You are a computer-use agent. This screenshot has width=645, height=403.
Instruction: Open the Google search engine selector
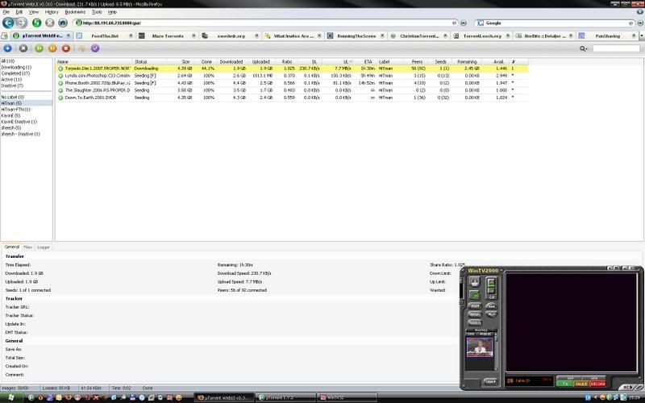(481, 23)
